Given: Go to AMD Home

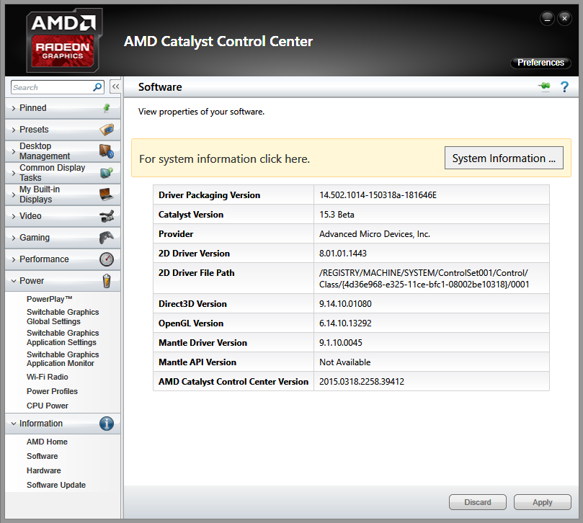Looking at the screenshot, I should (47, 442).
